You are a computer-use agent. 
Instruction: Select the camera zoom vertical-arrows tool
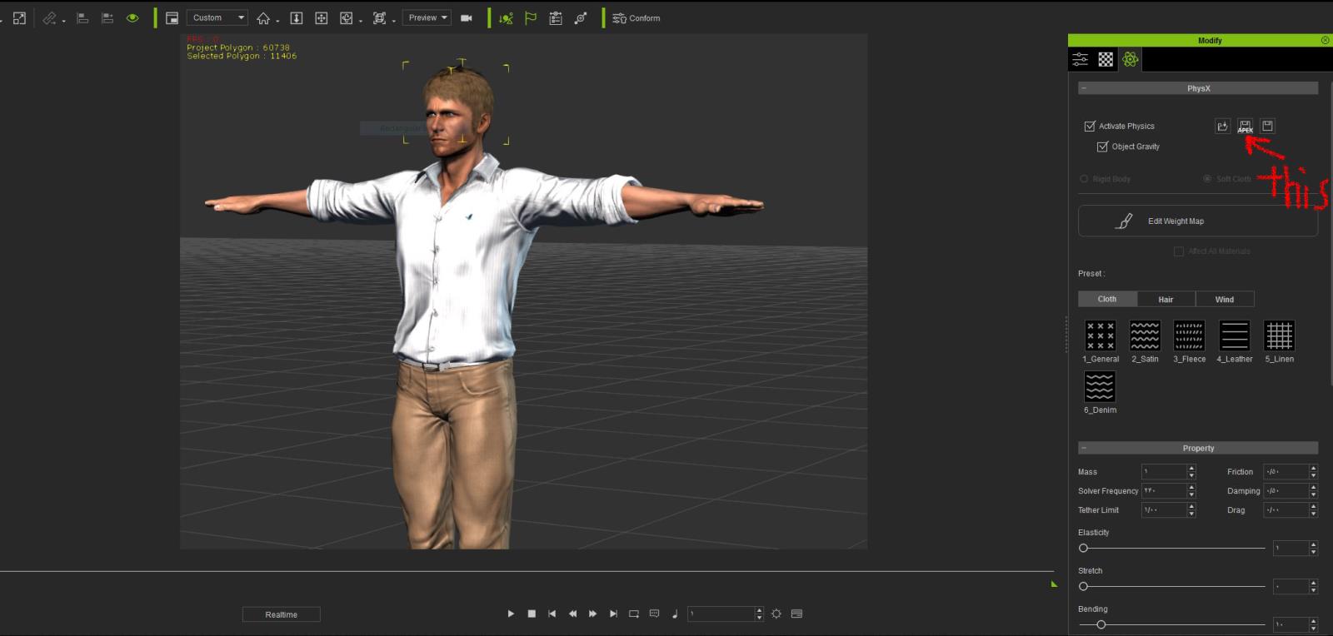296,17
